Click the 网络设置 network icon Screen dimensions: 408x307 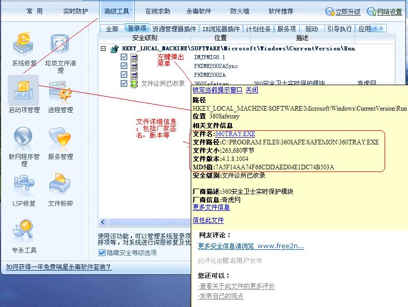coord(372,12)
